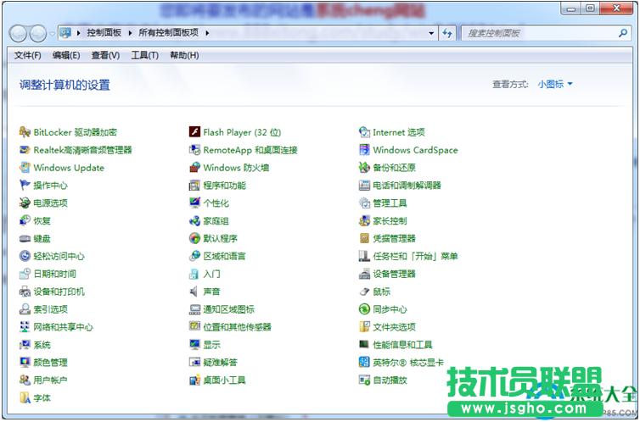640x422 pixels.
Task: Open the 程序和功能 link
Action: coord(224,186)
